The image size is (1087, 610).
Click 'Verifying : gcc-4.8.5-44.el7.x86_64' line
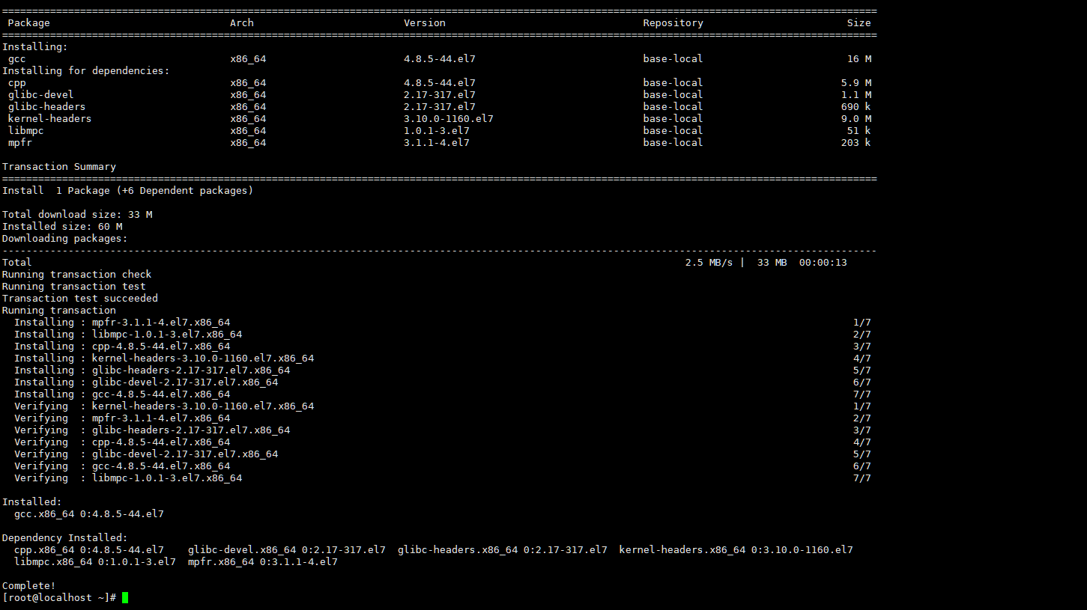point(122,466)
